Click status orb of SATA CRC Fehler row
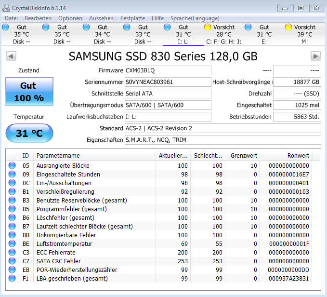Screen dimensions: 327x297 pyautogui.click(x=12, y=261)
